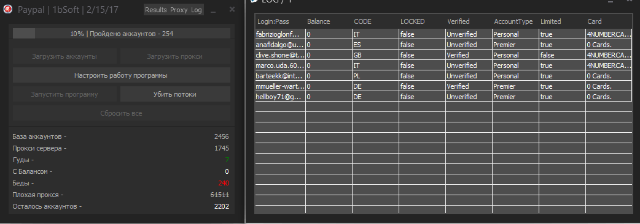The image size is (640, 224).
Task: Click the Limited column header
Action: click(x=562, y=21)
